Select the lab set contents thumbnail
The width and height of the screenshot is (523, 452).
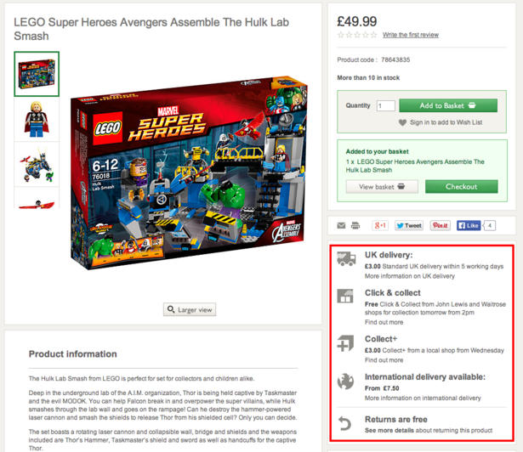point(37,164)
